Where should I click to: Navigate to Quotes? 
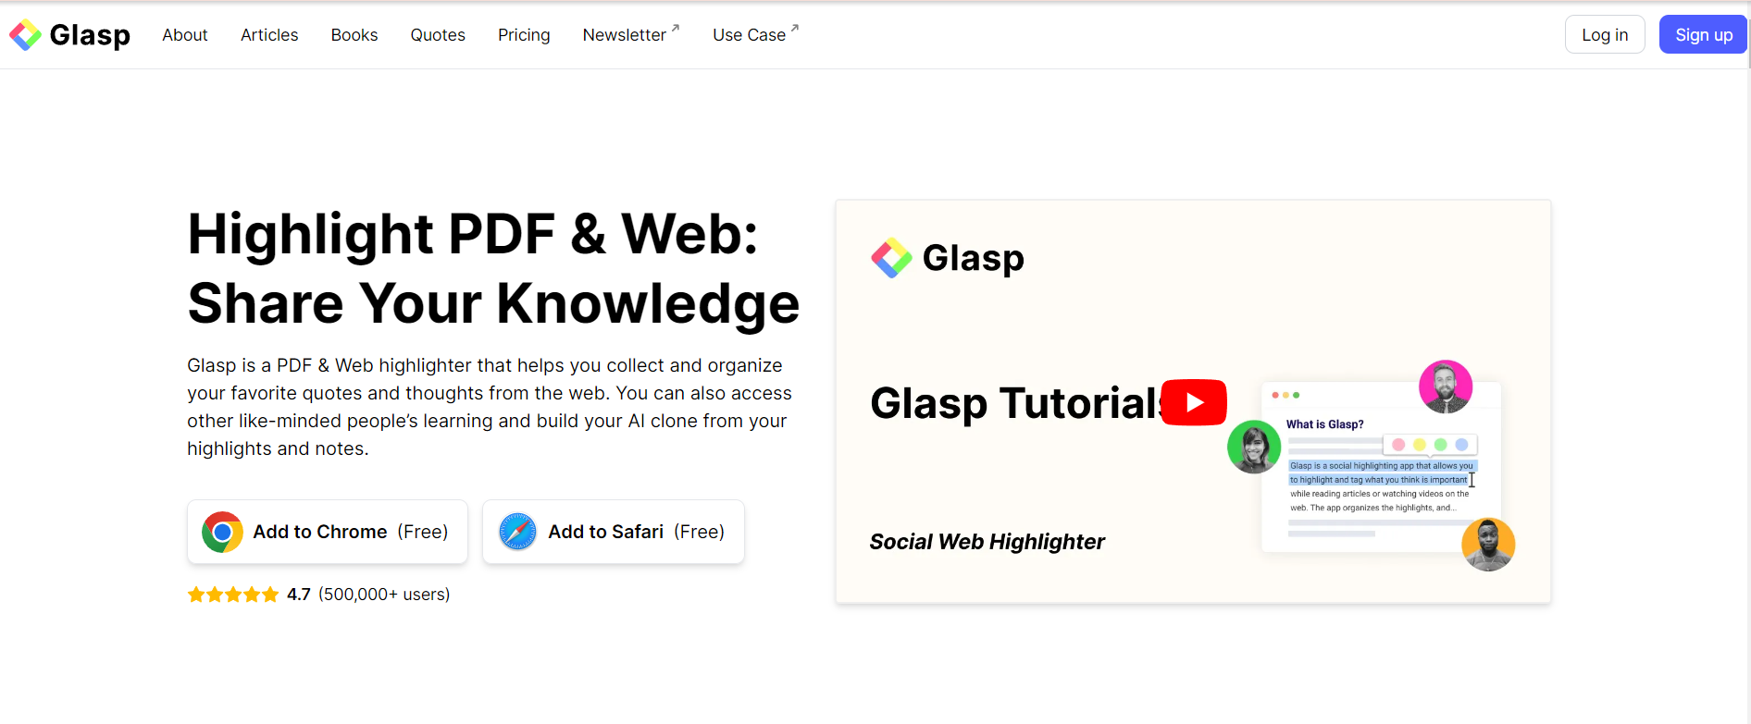tap(438, 35)
